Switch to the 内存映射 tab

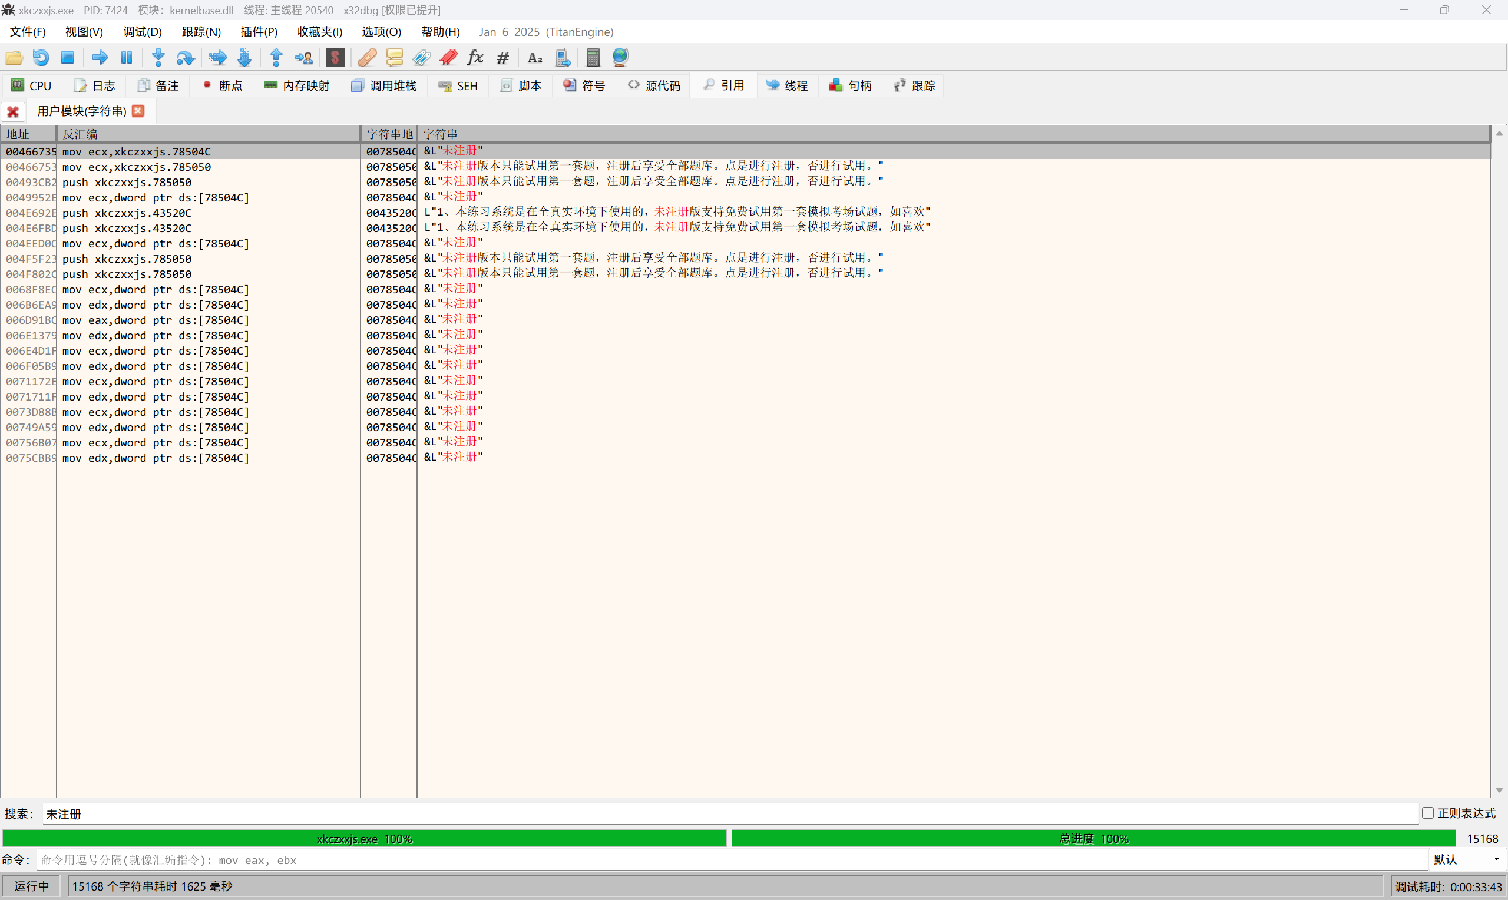click(x=296, y=85)
